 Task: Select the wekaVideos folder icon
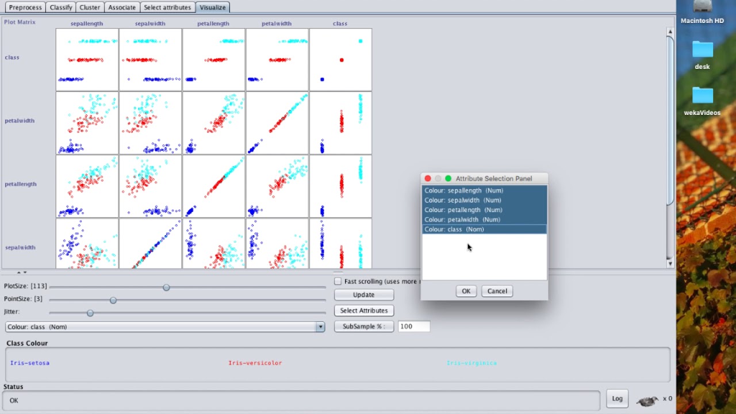coord(702,95)
